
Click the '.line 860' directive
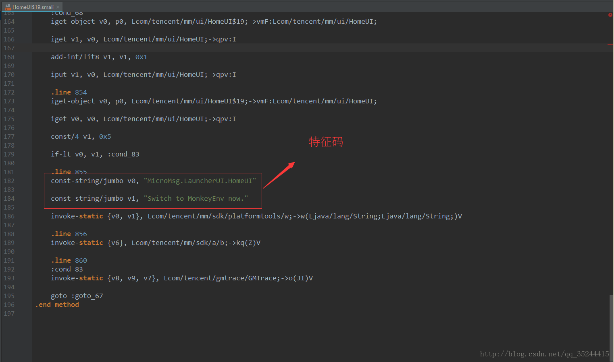[x=69, y=261]
